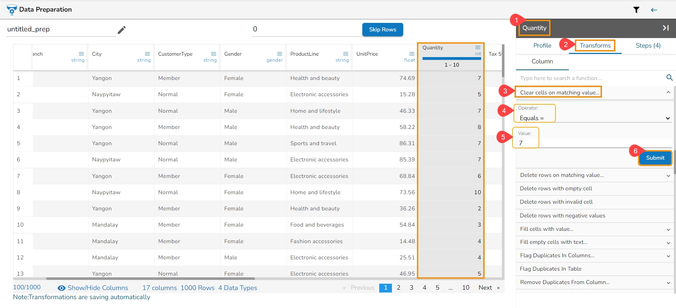Screen dimensions: 676x308
Task: Open the Quantity column menu icon
Action: (478, 48)
